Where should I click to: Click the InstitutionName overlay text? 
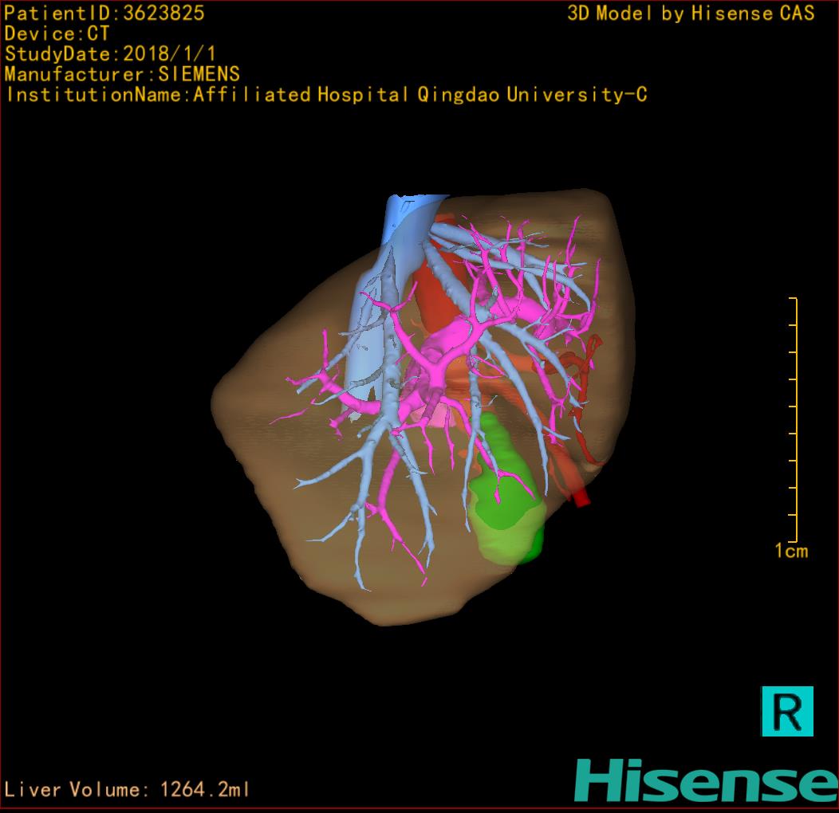point(325,95)
